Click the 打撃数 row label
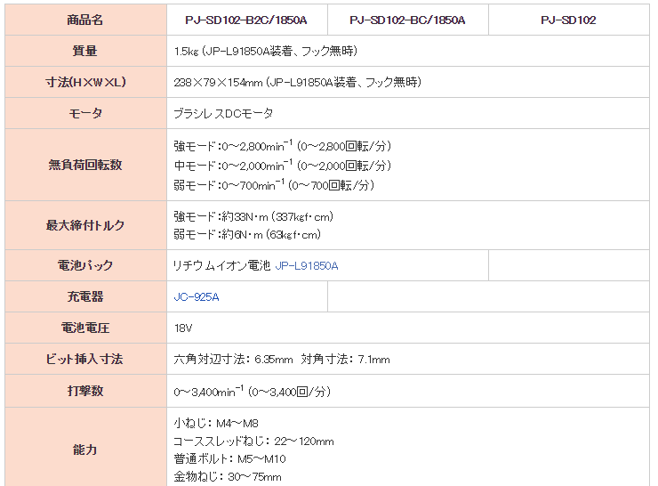The width and height of the screenshot is (658, 486). [85, 391]
